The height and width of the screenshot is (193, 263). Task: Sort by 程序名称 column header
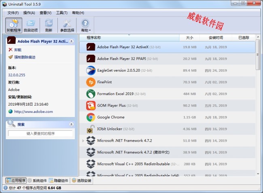129,38
